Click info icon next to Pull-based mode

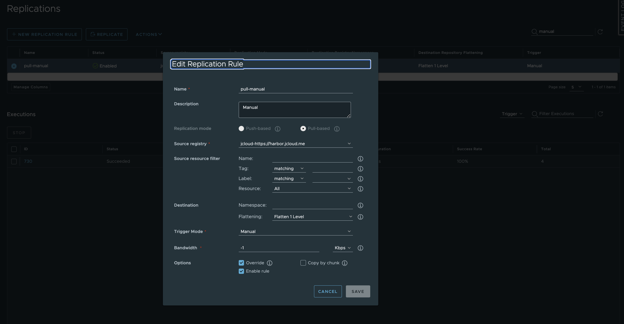click(337, 129)
